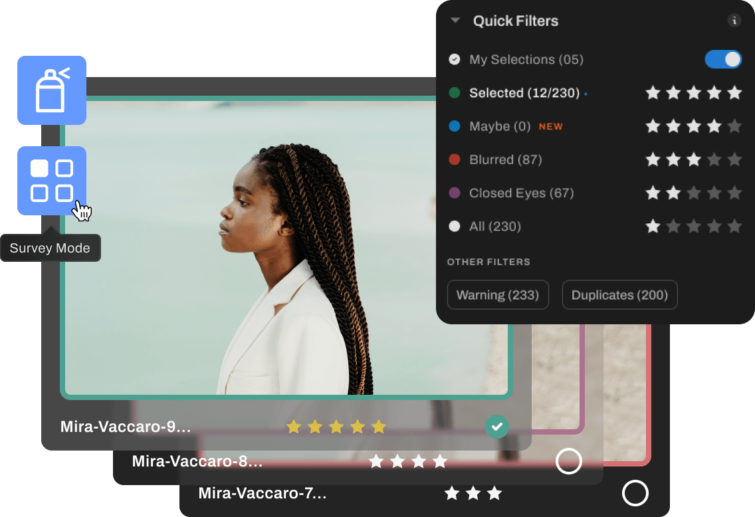755x517 pixels.
Task: Select the circle on Mira-Vaccaro-8 card
Action: click(569, 461)
